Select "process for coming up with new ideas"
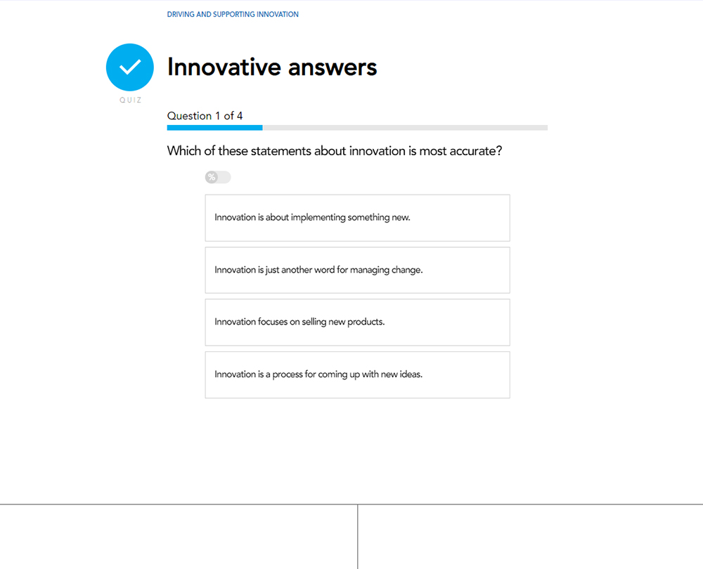Viewport: 703px width, 569px height. pos(357,374)
